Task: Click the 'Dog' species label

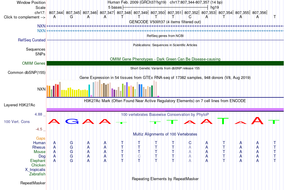Action: tap(42, 156)
